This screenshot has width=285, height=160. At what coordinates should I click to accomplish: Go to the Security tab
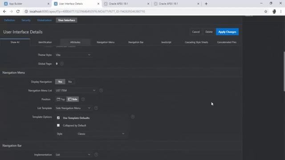pyautogui.click(x=26, y=20)
